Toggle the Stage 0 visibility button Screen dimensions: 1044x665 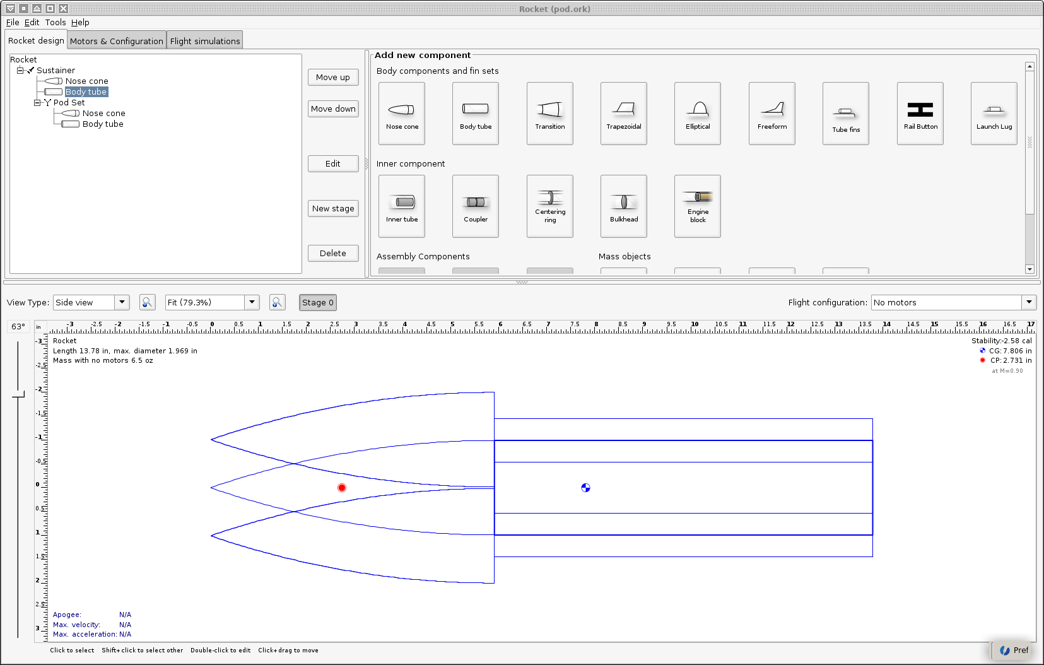click(317, 302)
